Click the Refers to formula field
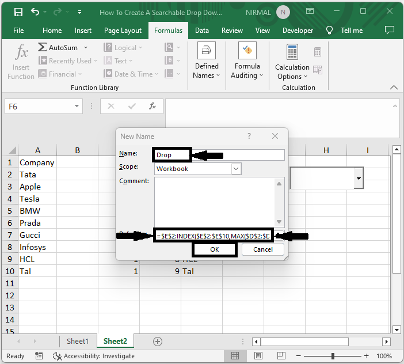 (x=214, y=236)
